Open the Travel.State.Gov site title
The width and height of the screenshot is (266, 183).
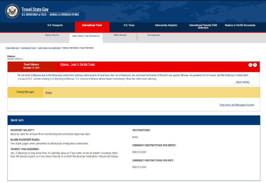pos(35,10)
